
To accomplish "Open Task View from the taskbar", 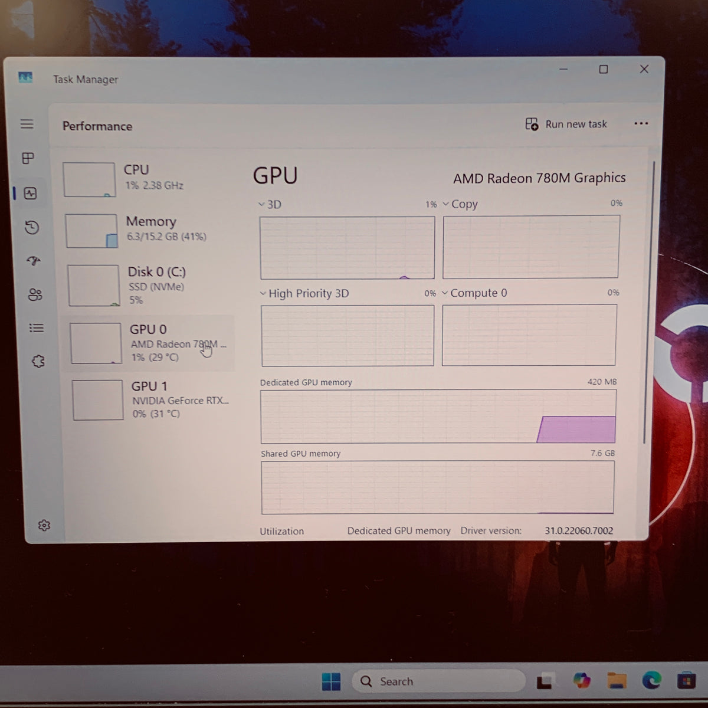I will click(x=545, y=681).
